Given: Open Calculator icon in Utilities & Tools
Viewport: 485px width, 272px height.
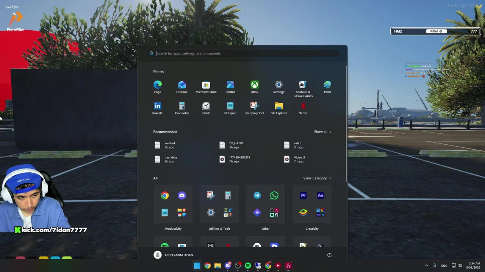Looking at the screenshot, I should pyautogui.click(x=228, y=195).
